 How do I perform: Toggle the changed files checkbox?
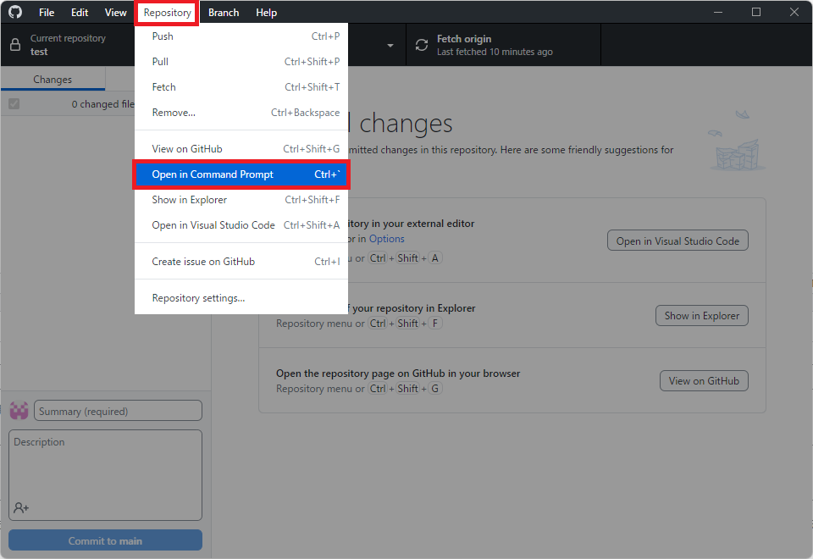pyautogui.click(x=14, y=103)
